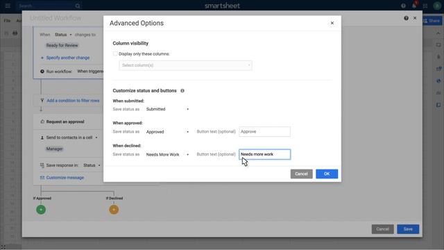
Task: Open the Status trigger column dropdown
Action: click(x=63, y=35)
